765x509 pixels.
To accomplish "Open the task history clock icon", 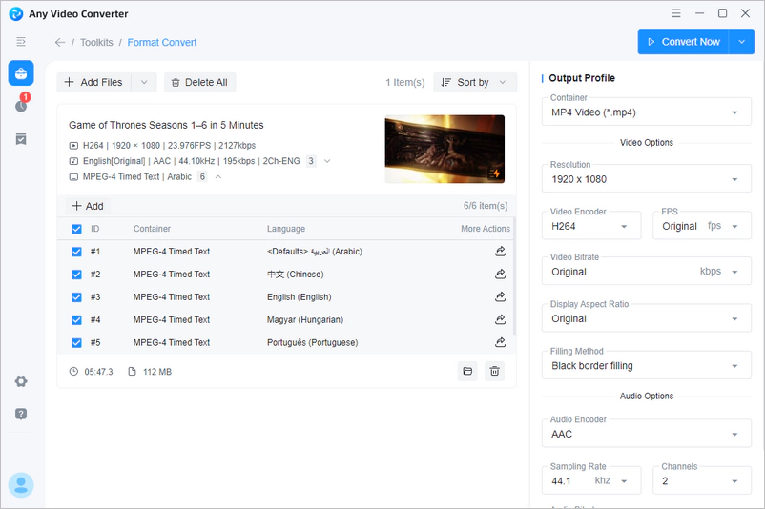I will pyautogui.click(x=21, y=106).
